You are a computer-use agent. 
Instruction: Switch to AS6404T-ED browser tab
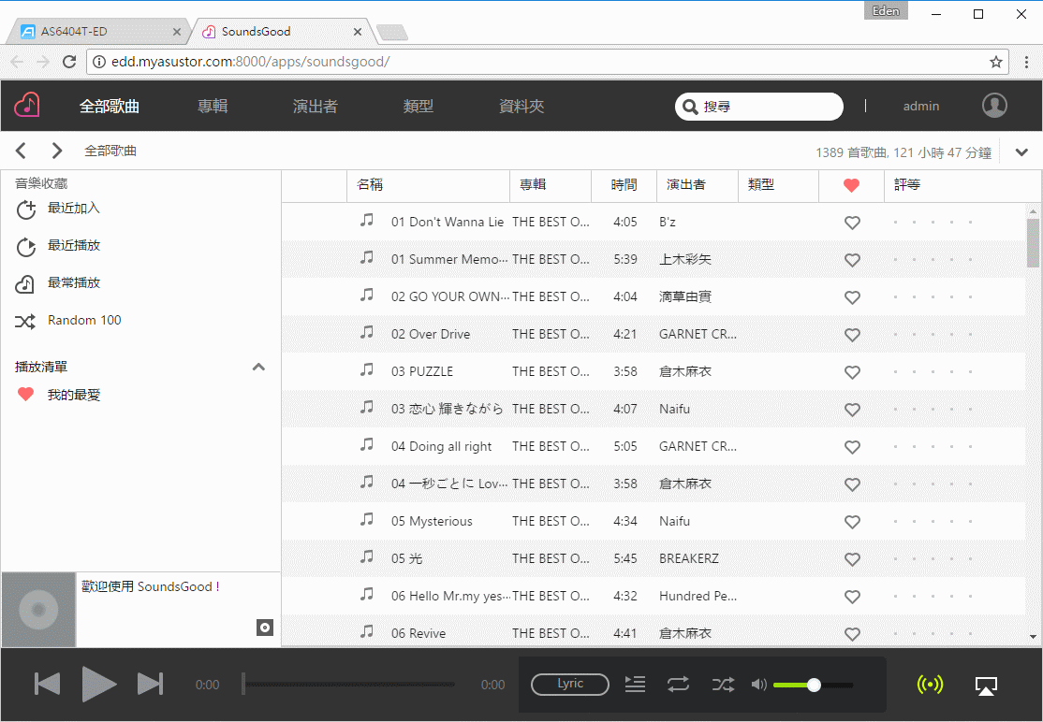(100, 31)
